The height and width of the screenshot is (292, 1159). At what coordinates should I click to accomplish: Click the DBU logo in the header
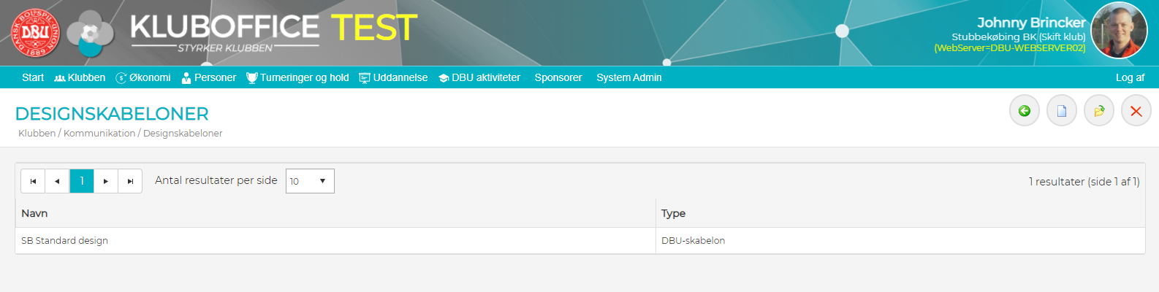pyautogui.click(x=35, y=33)
